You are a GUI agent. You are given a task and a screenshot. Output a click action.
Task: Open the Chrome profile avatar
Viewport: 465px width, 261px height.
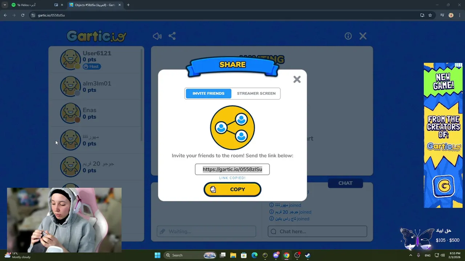451,15
